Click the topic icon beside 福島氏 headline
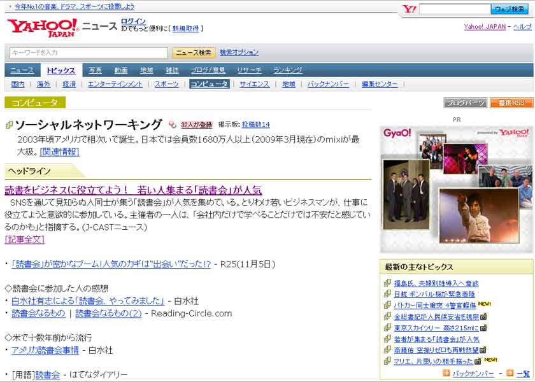The image size is (535, 382). click(x=387, y=283)
